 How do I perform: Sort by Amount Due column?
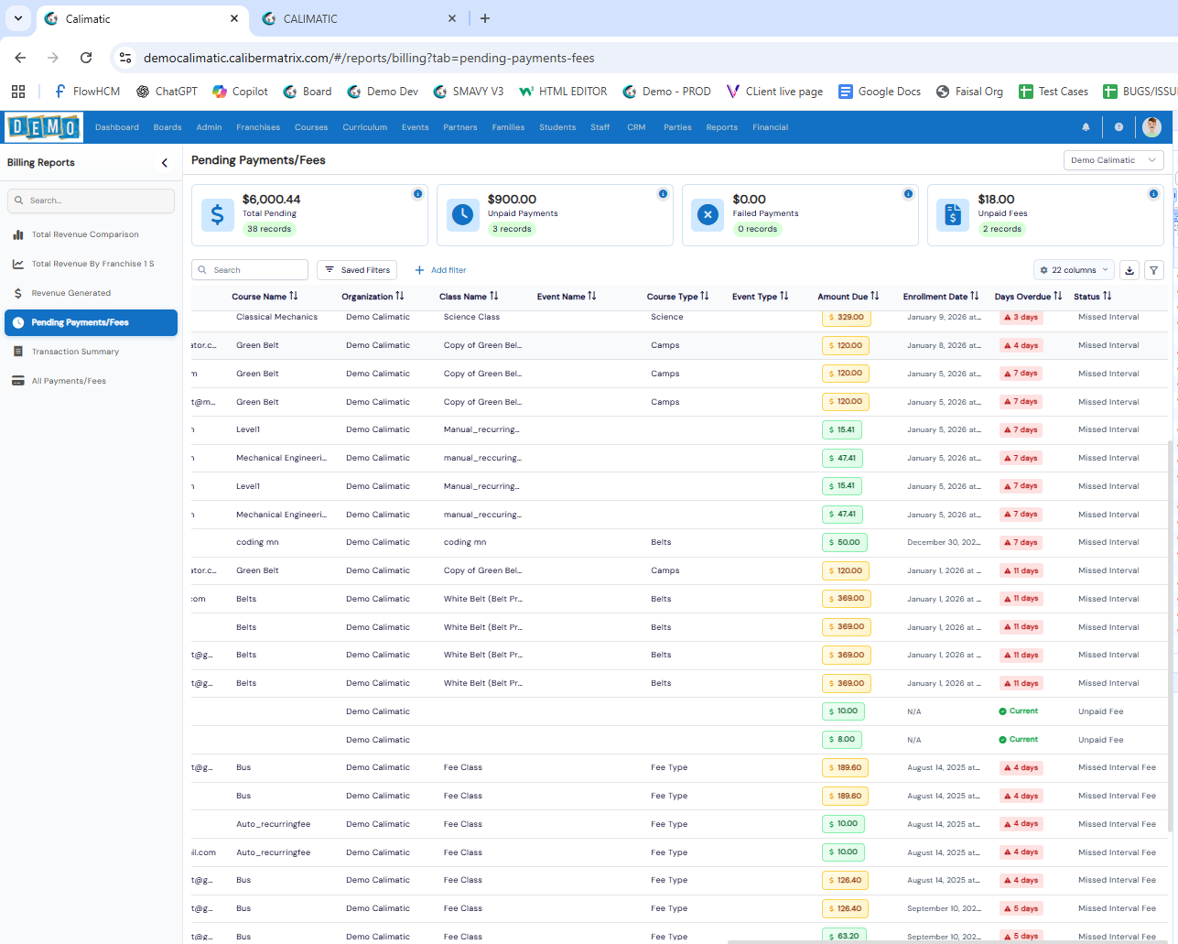pos(874,296)
